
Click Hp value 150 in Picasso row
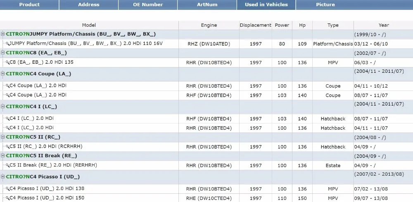[x=302, y=198]
